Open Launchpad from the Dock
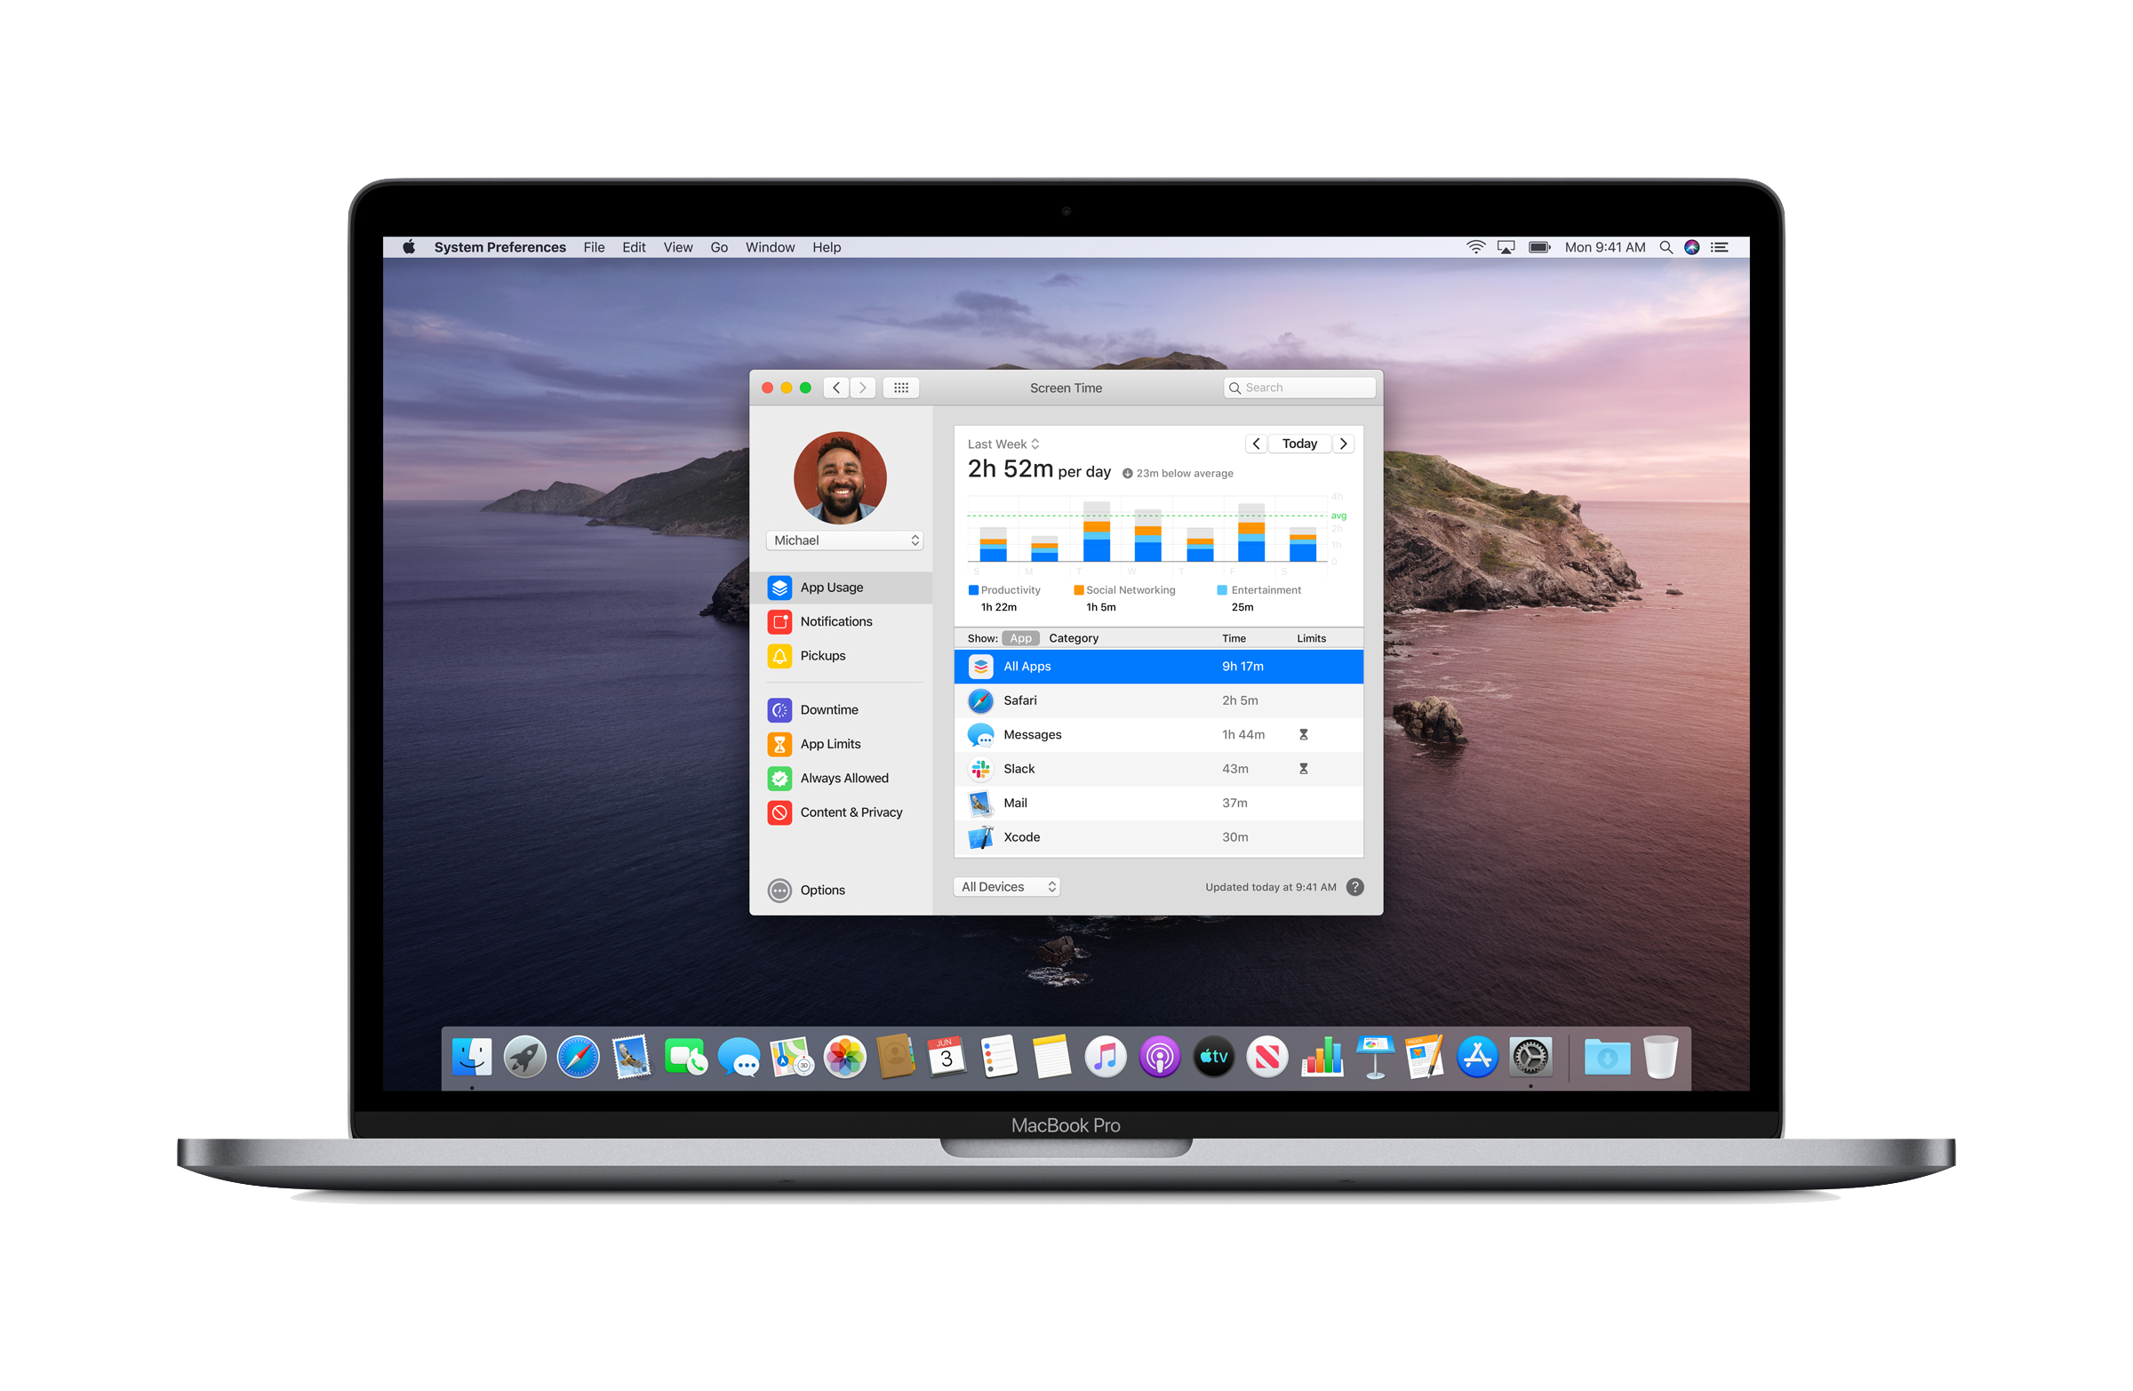 (524, 1058)
